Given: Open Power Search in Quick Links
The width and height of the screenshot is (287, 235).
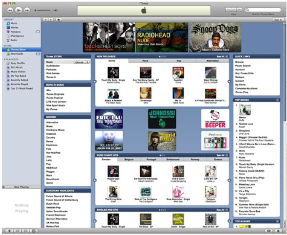Looking at the screenshot, I should [x=243, y=66].
